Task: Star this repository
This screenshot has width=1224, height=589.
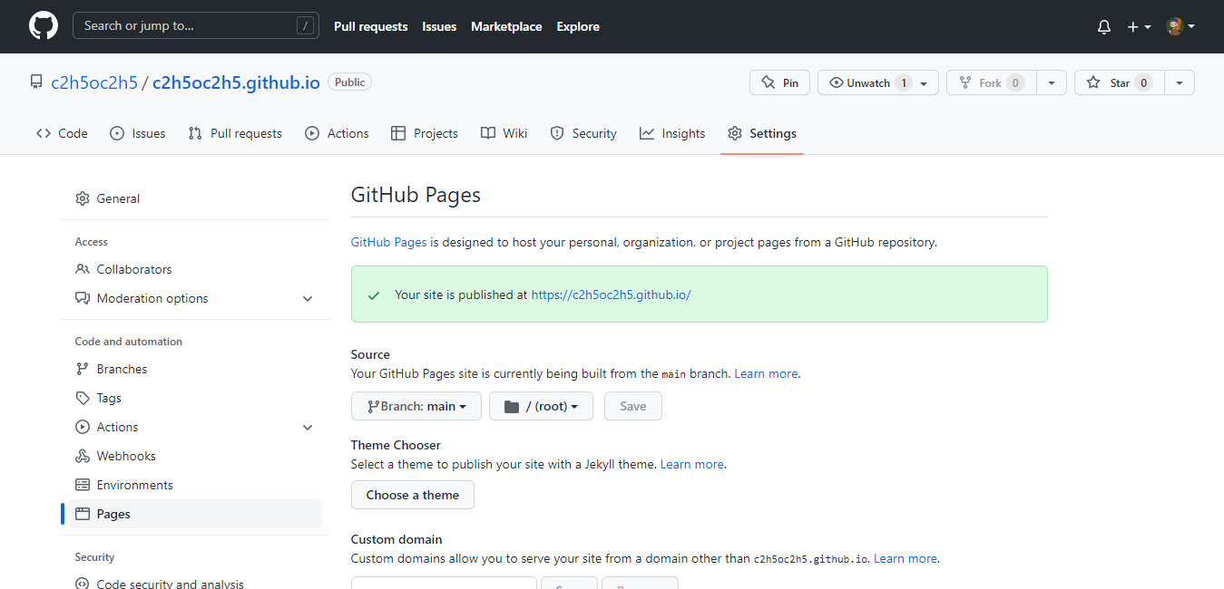Action: pos(1119,82)
